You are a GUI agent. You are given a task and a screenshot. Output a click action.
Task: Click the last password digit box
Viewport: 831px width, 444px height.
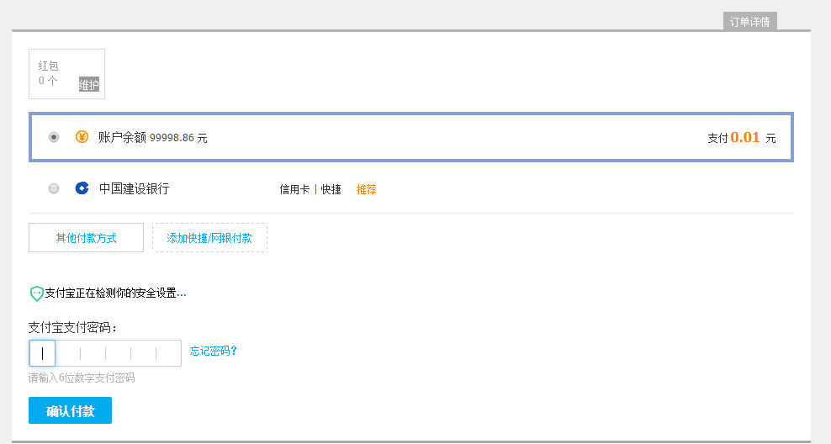tap(168, 353)
